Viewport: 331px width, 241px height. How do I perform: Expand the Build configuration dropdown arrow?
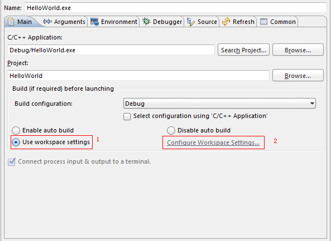[x=312, y=104]
